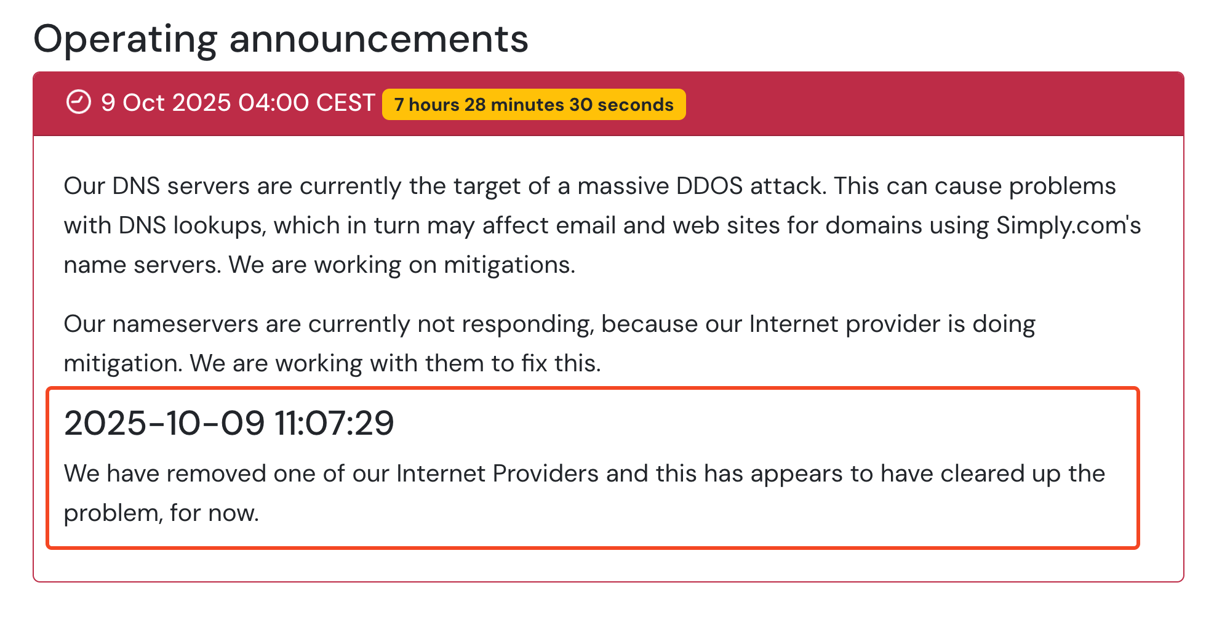This screenshot has height=617, width=1222.
Task: Click the "04:00" start time in the header
Action: coord(273,103)
